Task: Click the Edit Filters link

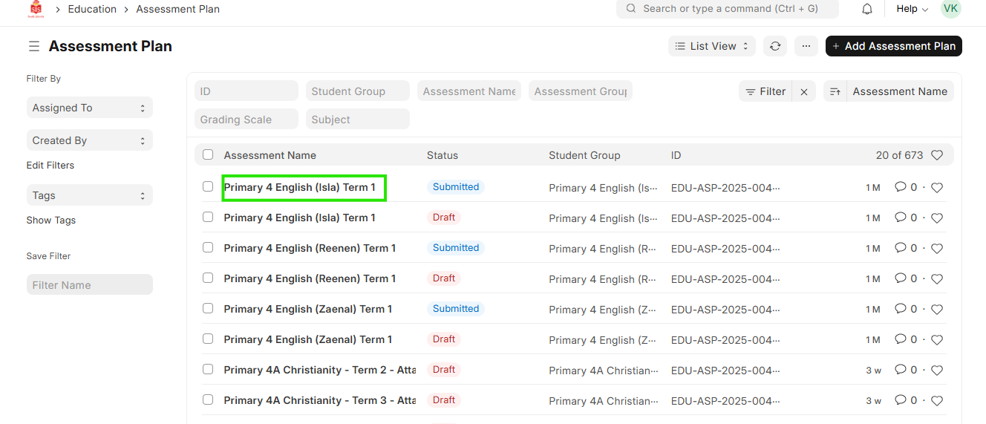Action: point(50,166)
